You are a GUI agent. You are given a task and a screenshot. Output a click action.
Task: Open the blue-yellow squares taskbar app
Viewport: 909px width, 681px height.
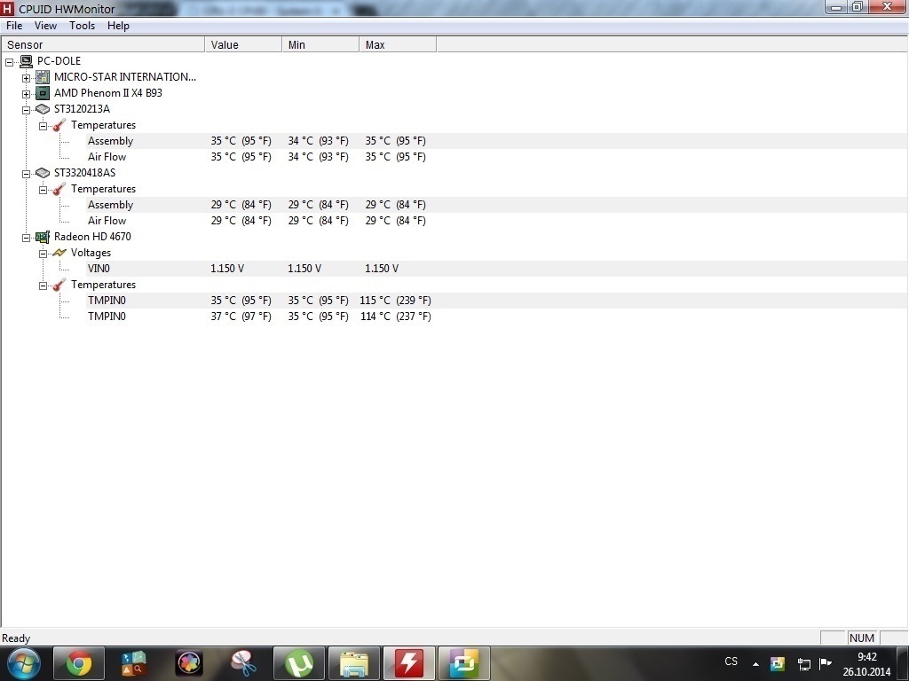click(x=463, y=663)
